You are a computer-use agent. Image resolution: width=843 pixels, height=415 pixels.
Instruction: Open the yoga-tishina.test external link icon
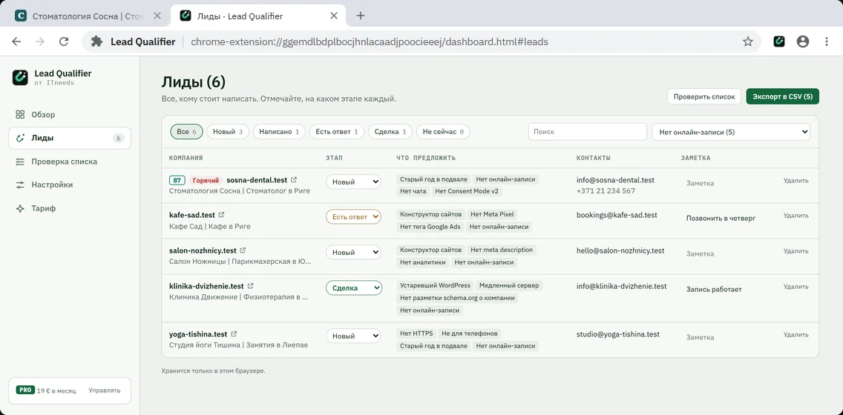234,333
